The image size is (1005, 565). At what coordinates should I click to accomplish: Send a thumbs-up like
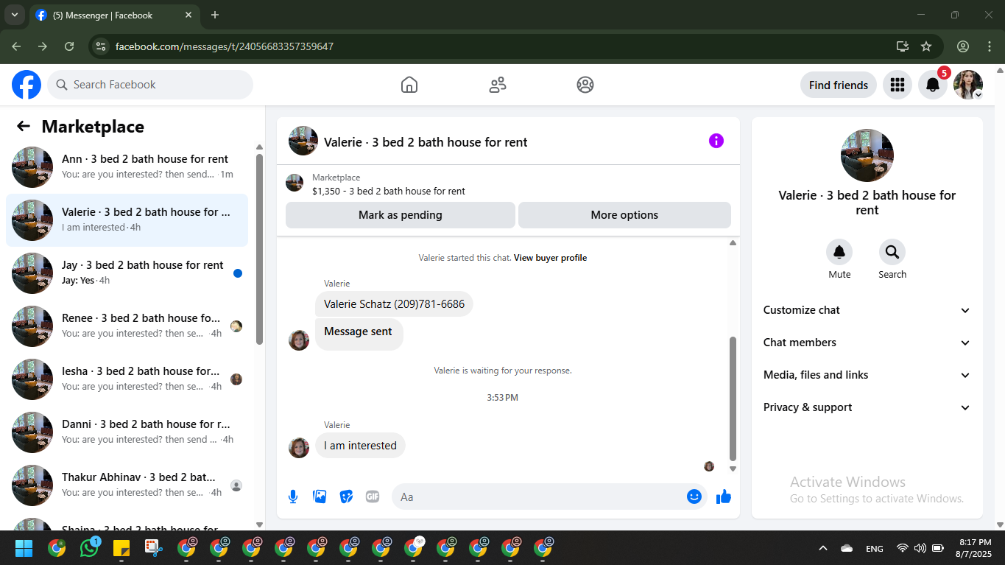(x=724, y=496)
